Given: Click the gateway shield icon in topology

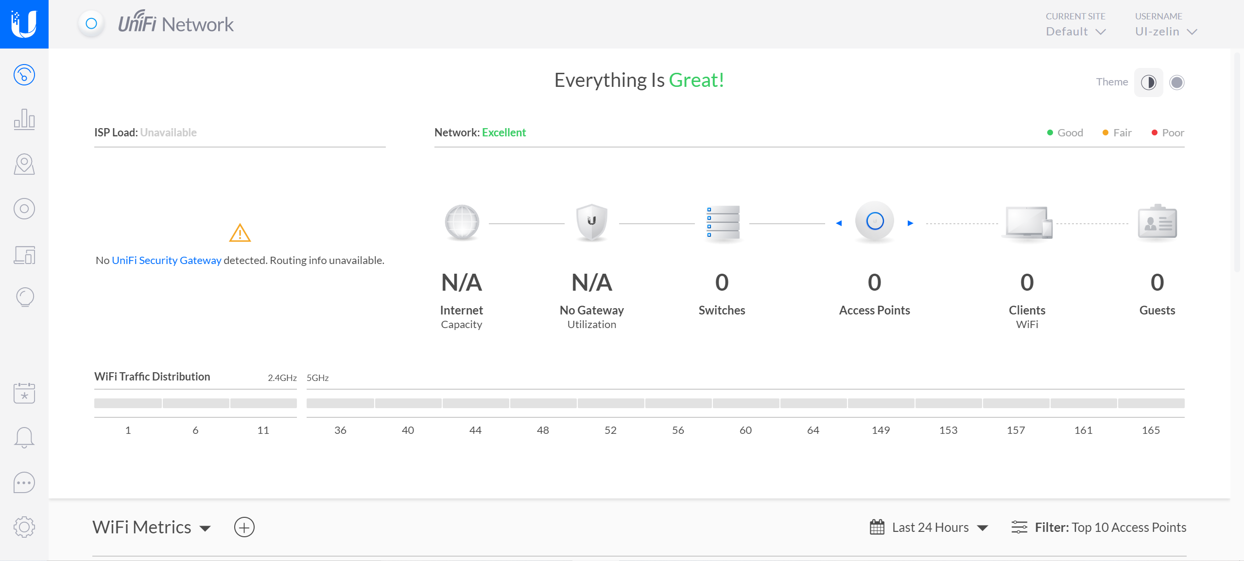Looking at the screenshot, I should click(591, 223).
